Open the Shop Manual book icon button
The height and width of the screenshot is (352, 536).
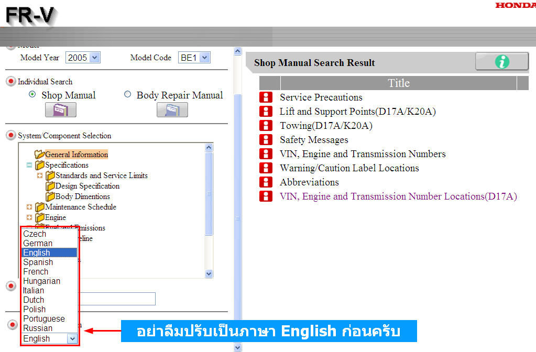tap(60, 110)
